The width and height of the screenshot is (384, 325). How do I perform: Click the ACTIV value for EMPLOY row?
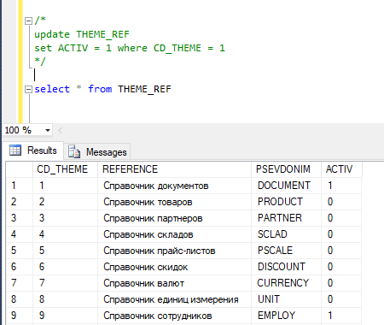[x=341, y=316]
